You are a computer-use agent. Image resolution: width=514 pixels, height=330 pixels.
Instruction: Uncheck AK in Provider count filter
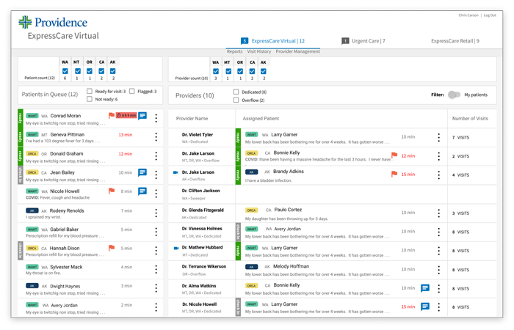(x=264, y=71)
